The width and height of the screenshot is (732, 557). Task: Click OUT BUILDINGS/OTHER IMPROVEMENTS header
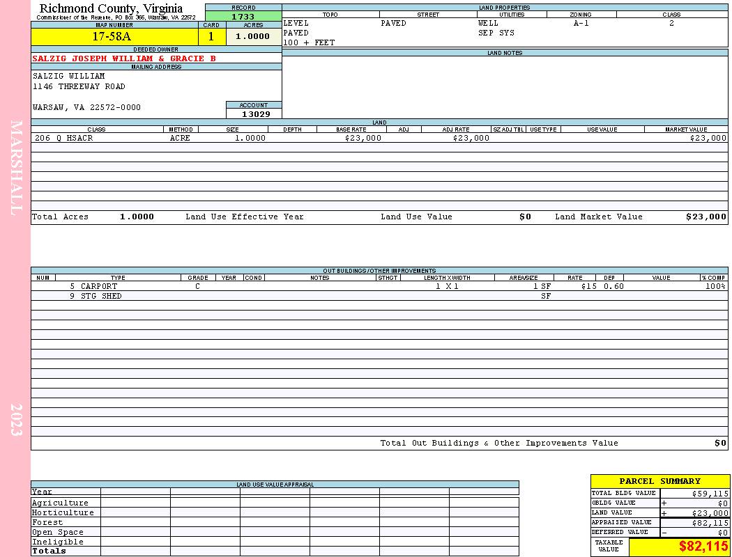(379, 271)
